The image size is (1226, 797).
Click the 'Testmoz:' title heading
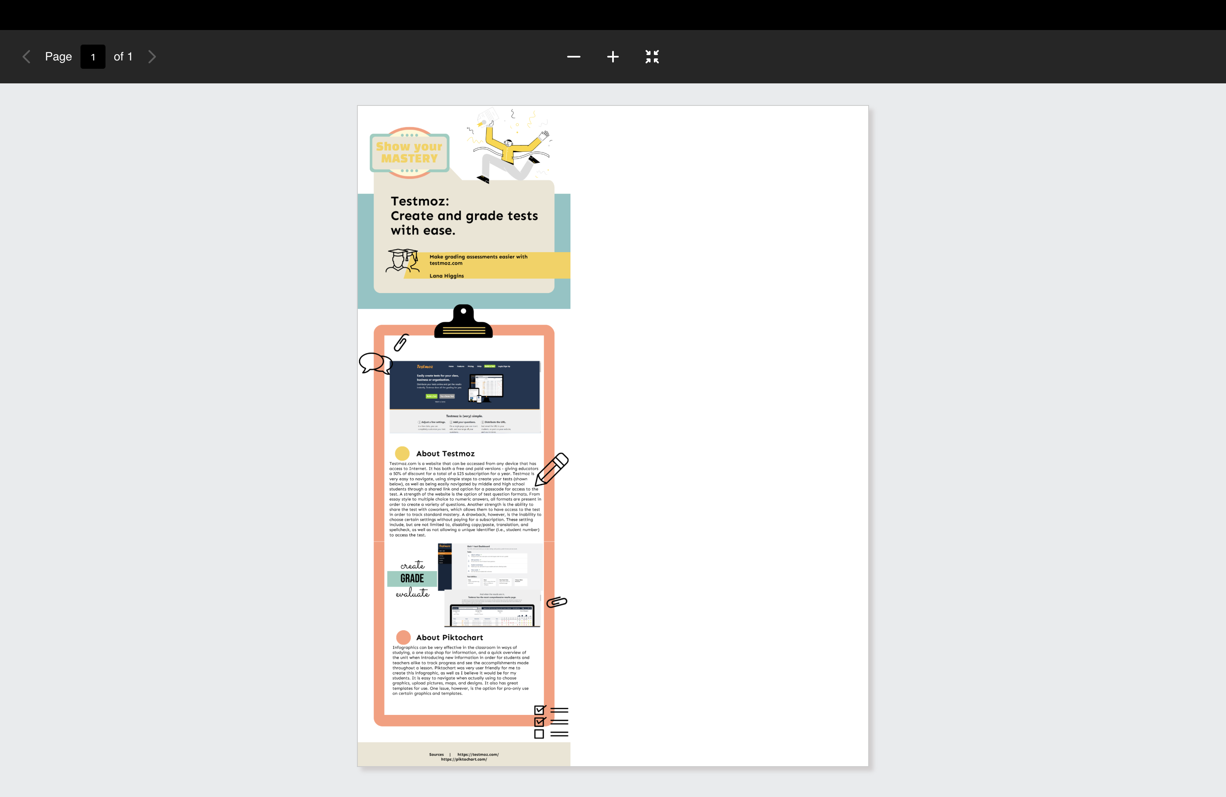420,201
